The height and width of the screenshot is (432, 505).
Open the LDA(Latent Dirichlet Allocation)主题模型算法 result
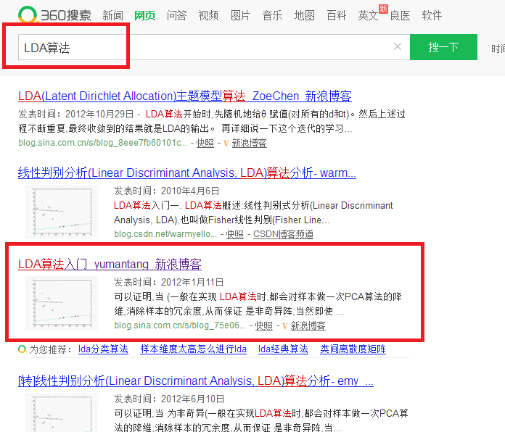(x=185, y=96)
